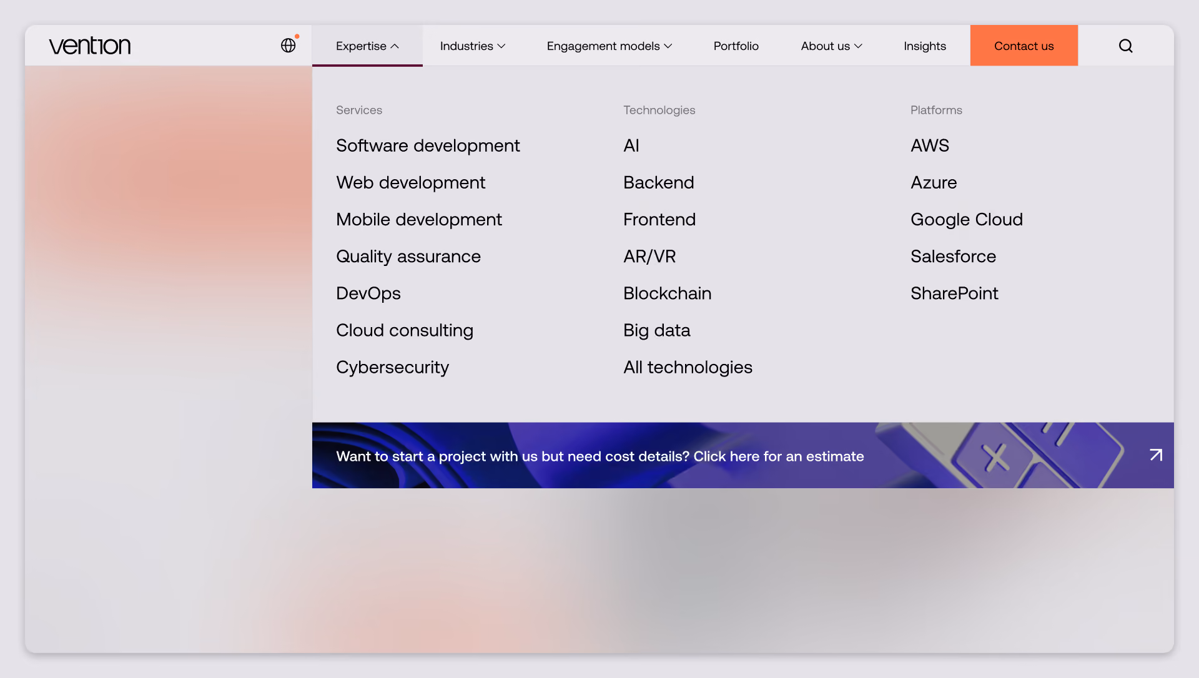This screenshot has width=1199, height=678.
Task: Click the Contact us button
Action: coord(1024,46)
